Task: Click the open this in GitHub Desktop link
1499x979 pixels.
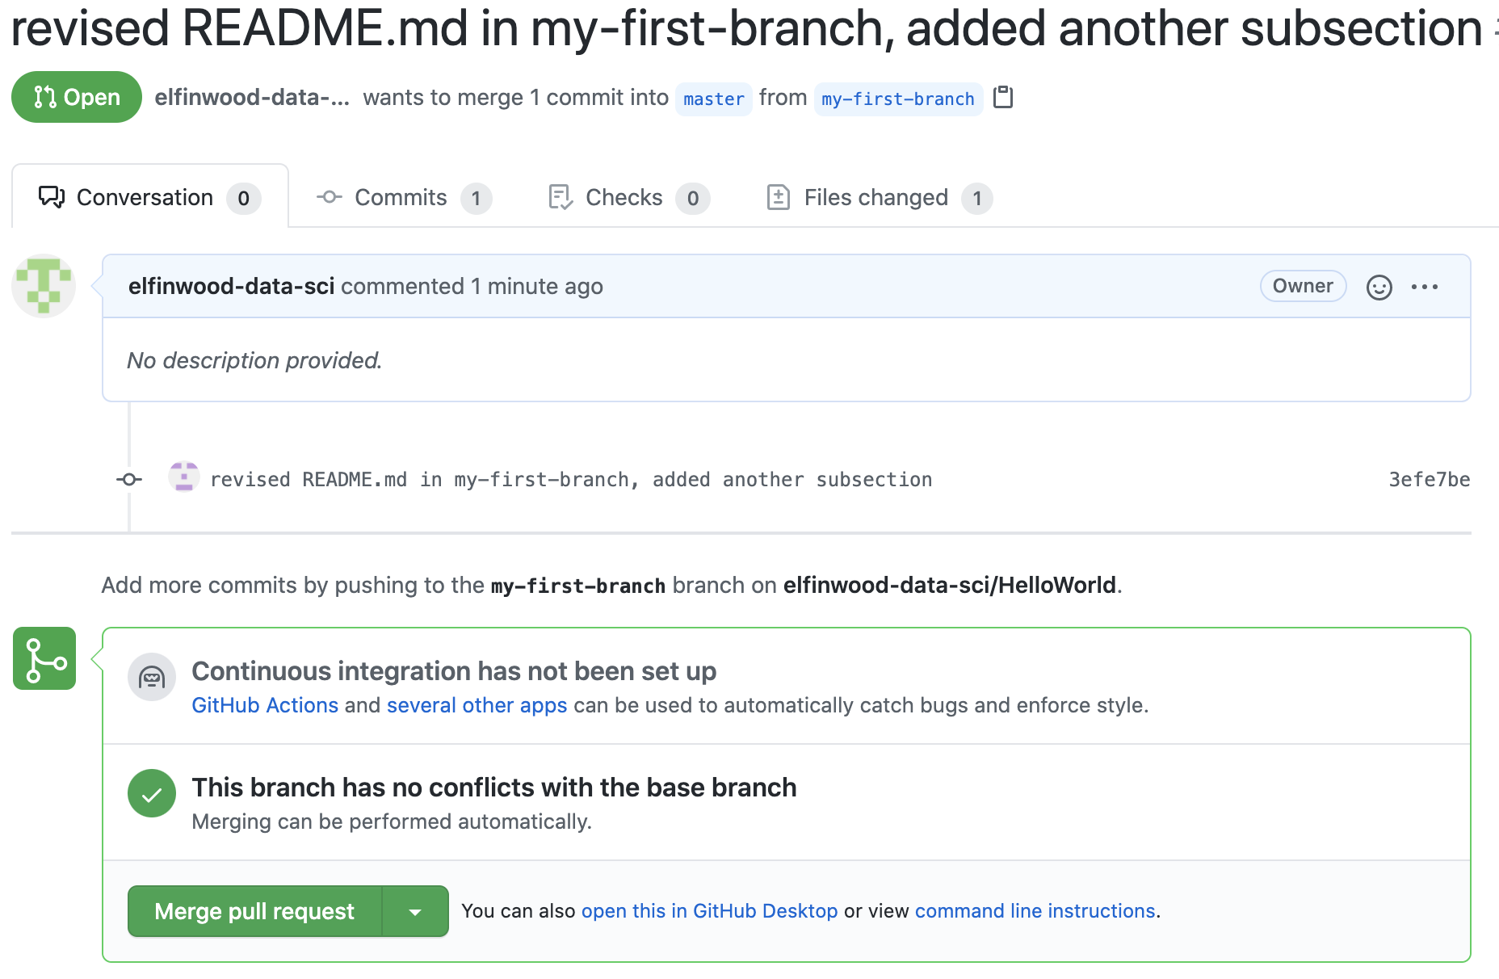Action: coord(709,911)
